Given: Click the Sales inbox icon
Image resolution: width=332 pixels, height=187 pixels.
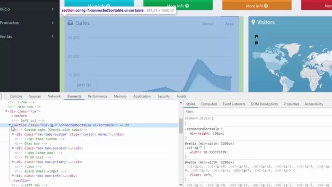Looking at the screenshot, I should (71, 23).
